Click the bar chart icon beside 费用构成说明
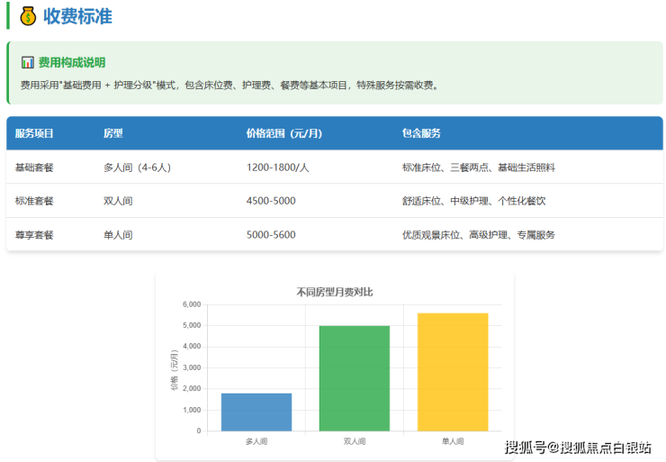The height and width of the screenshot is (462, 666). tap(27, 63)
